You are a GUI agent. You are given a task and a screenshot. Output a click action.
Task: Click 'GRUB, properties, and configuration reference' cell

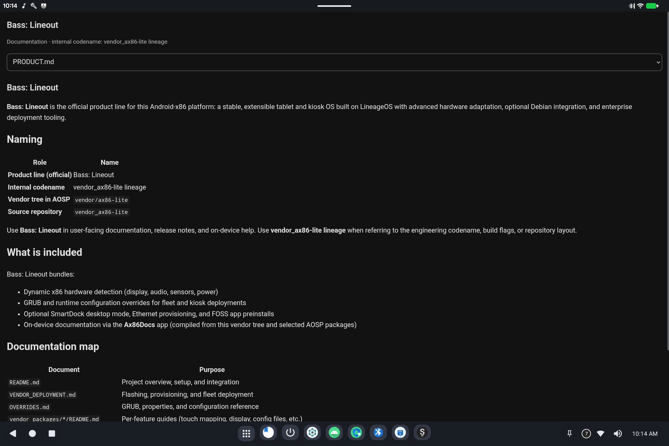pyautogui.click(x=190, y=407)
